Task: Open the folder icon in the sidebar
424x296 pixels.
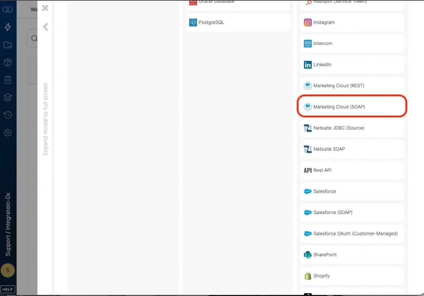Action: [8, 45]
